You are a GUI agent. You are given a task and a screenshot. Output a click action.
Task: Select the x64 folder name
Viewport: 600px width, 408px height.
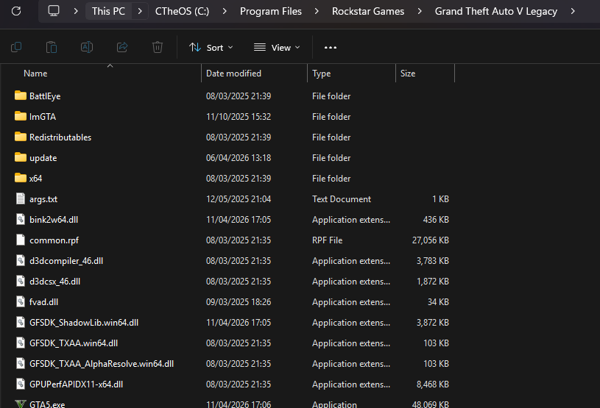36,179
